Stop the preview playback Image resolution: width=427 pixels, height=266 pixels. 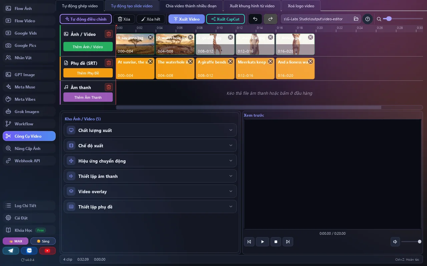click(276, 242)
